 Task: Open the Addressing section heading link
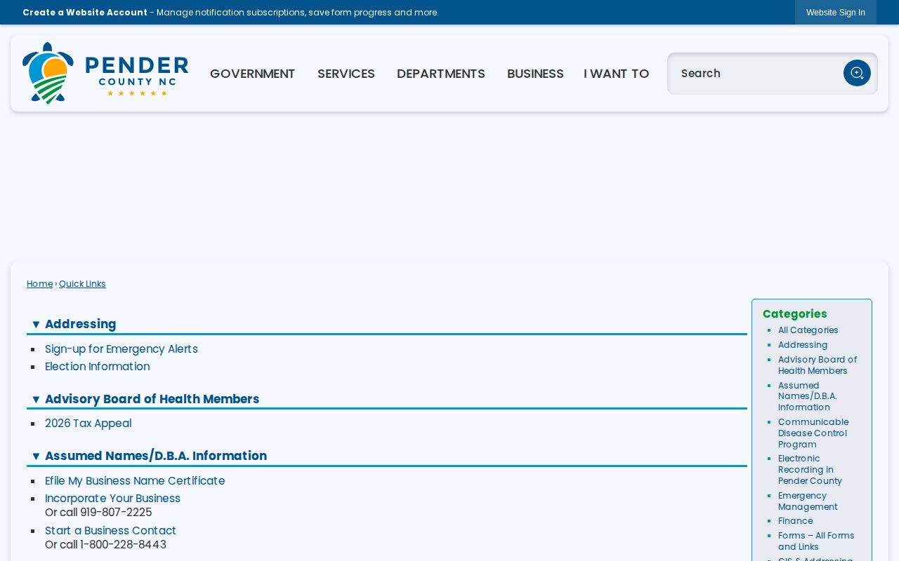click(81, 324)
